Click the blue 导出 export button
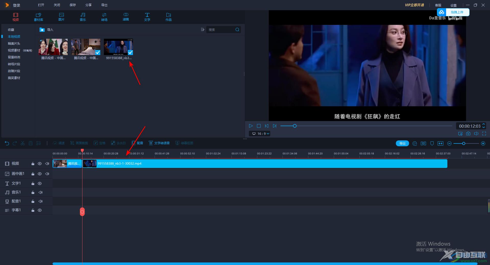 tap(402, 143)
